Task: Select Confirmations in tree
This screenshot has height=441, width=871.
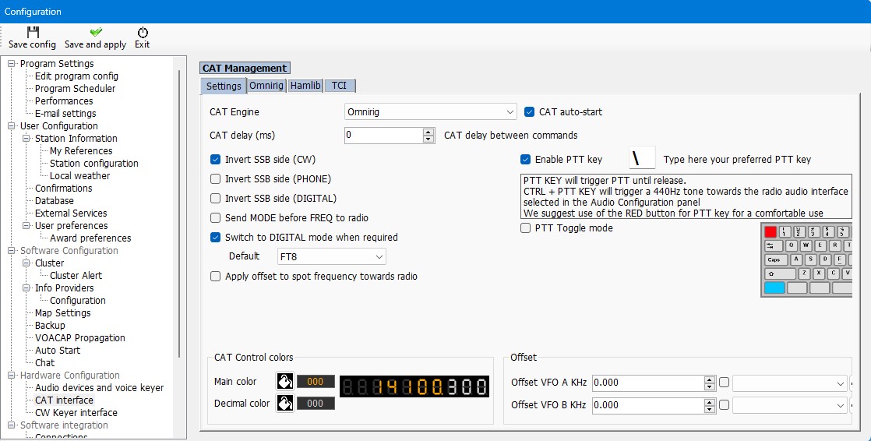Action: pos(63,189)
